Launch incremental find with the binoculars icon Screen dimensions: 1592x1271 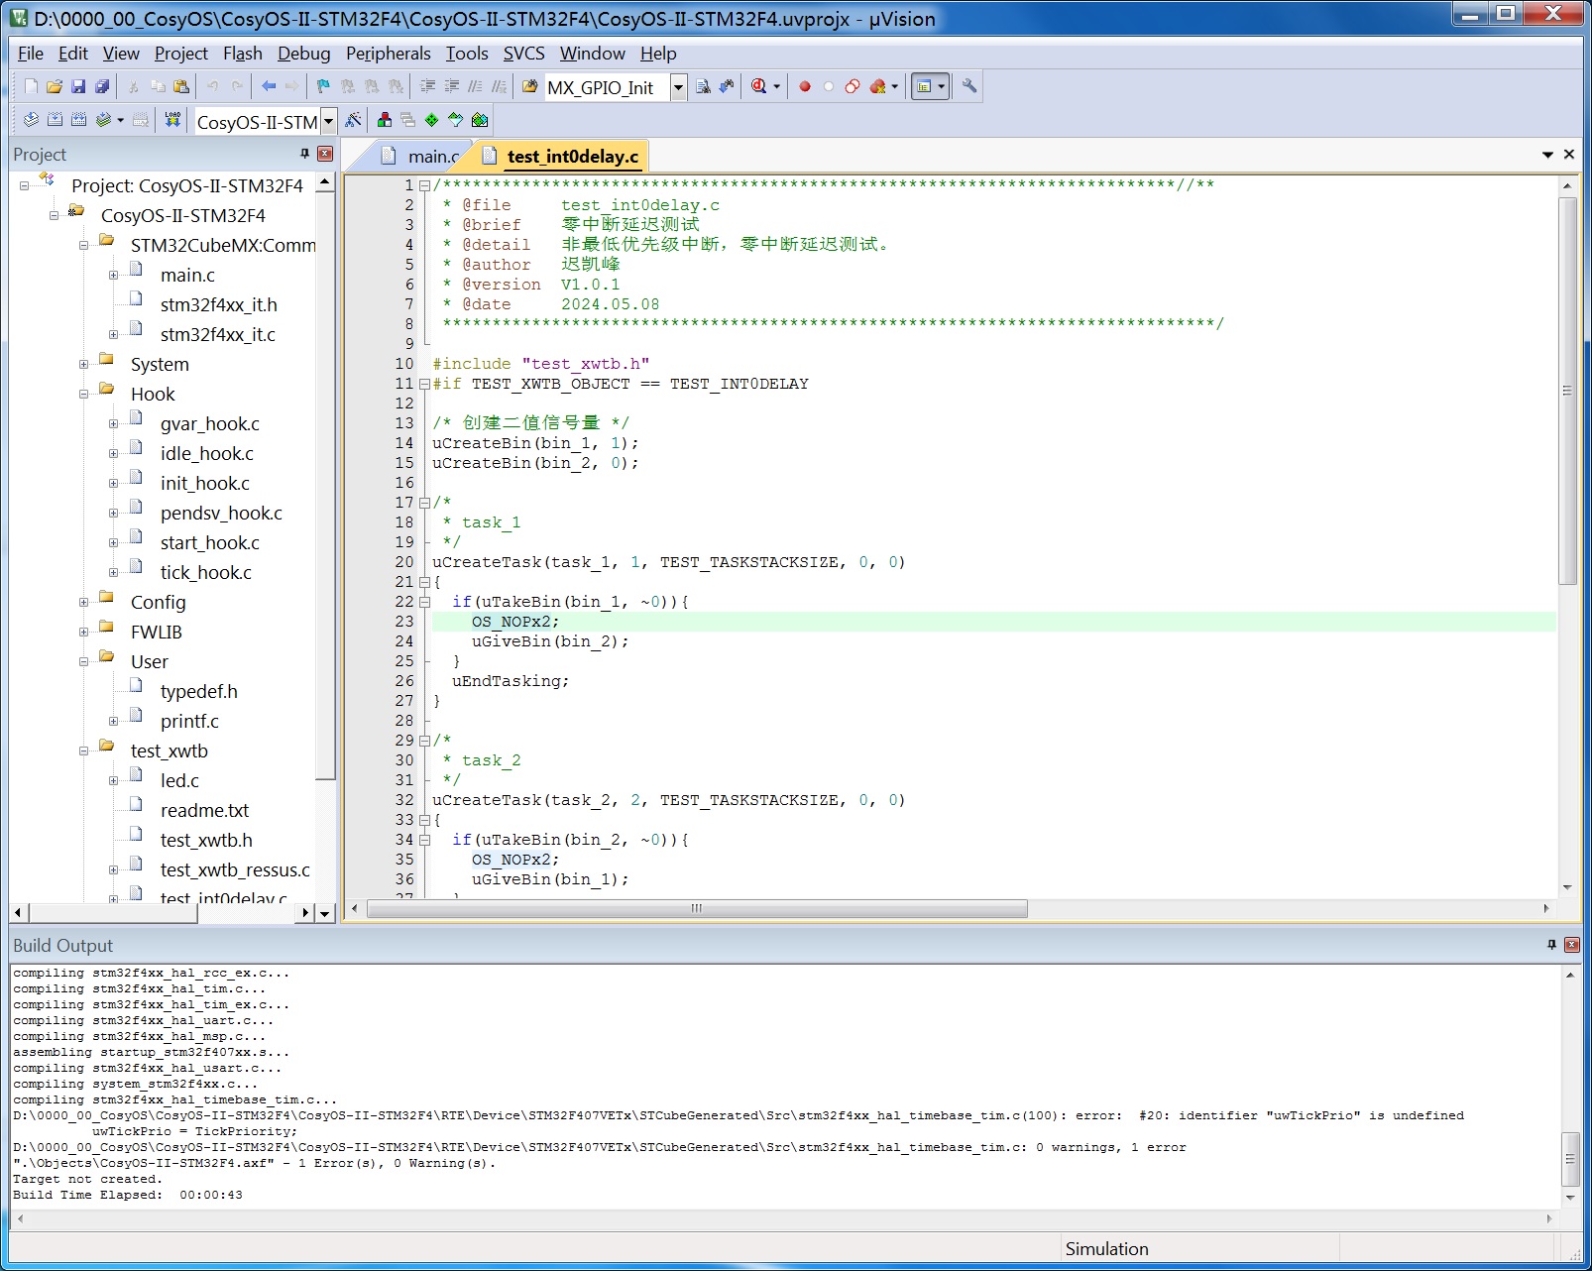(727, 87)
